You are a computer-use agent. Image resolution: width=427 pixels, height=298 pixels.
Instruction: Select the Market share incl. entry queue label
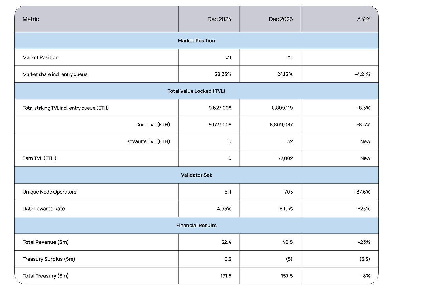pyautogui.click(x=55, y=74)
